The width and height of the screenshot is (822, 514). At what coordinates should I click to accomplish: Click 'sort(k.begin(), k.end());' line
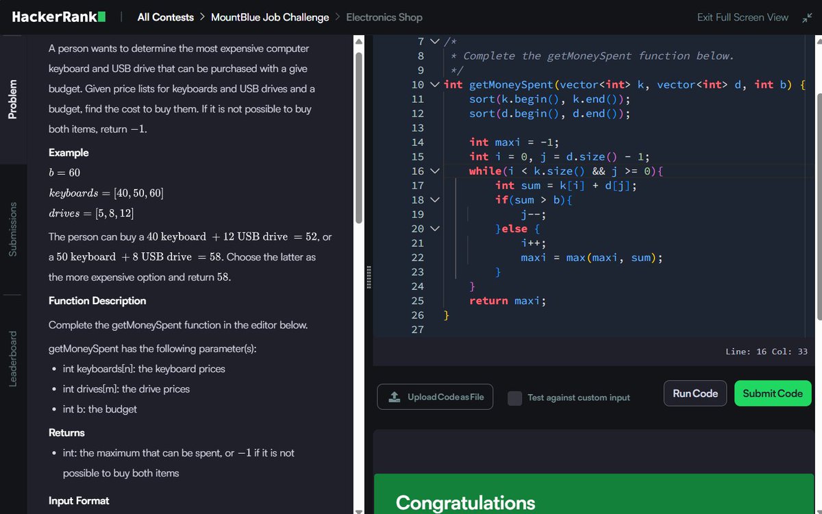click(549, 99)
